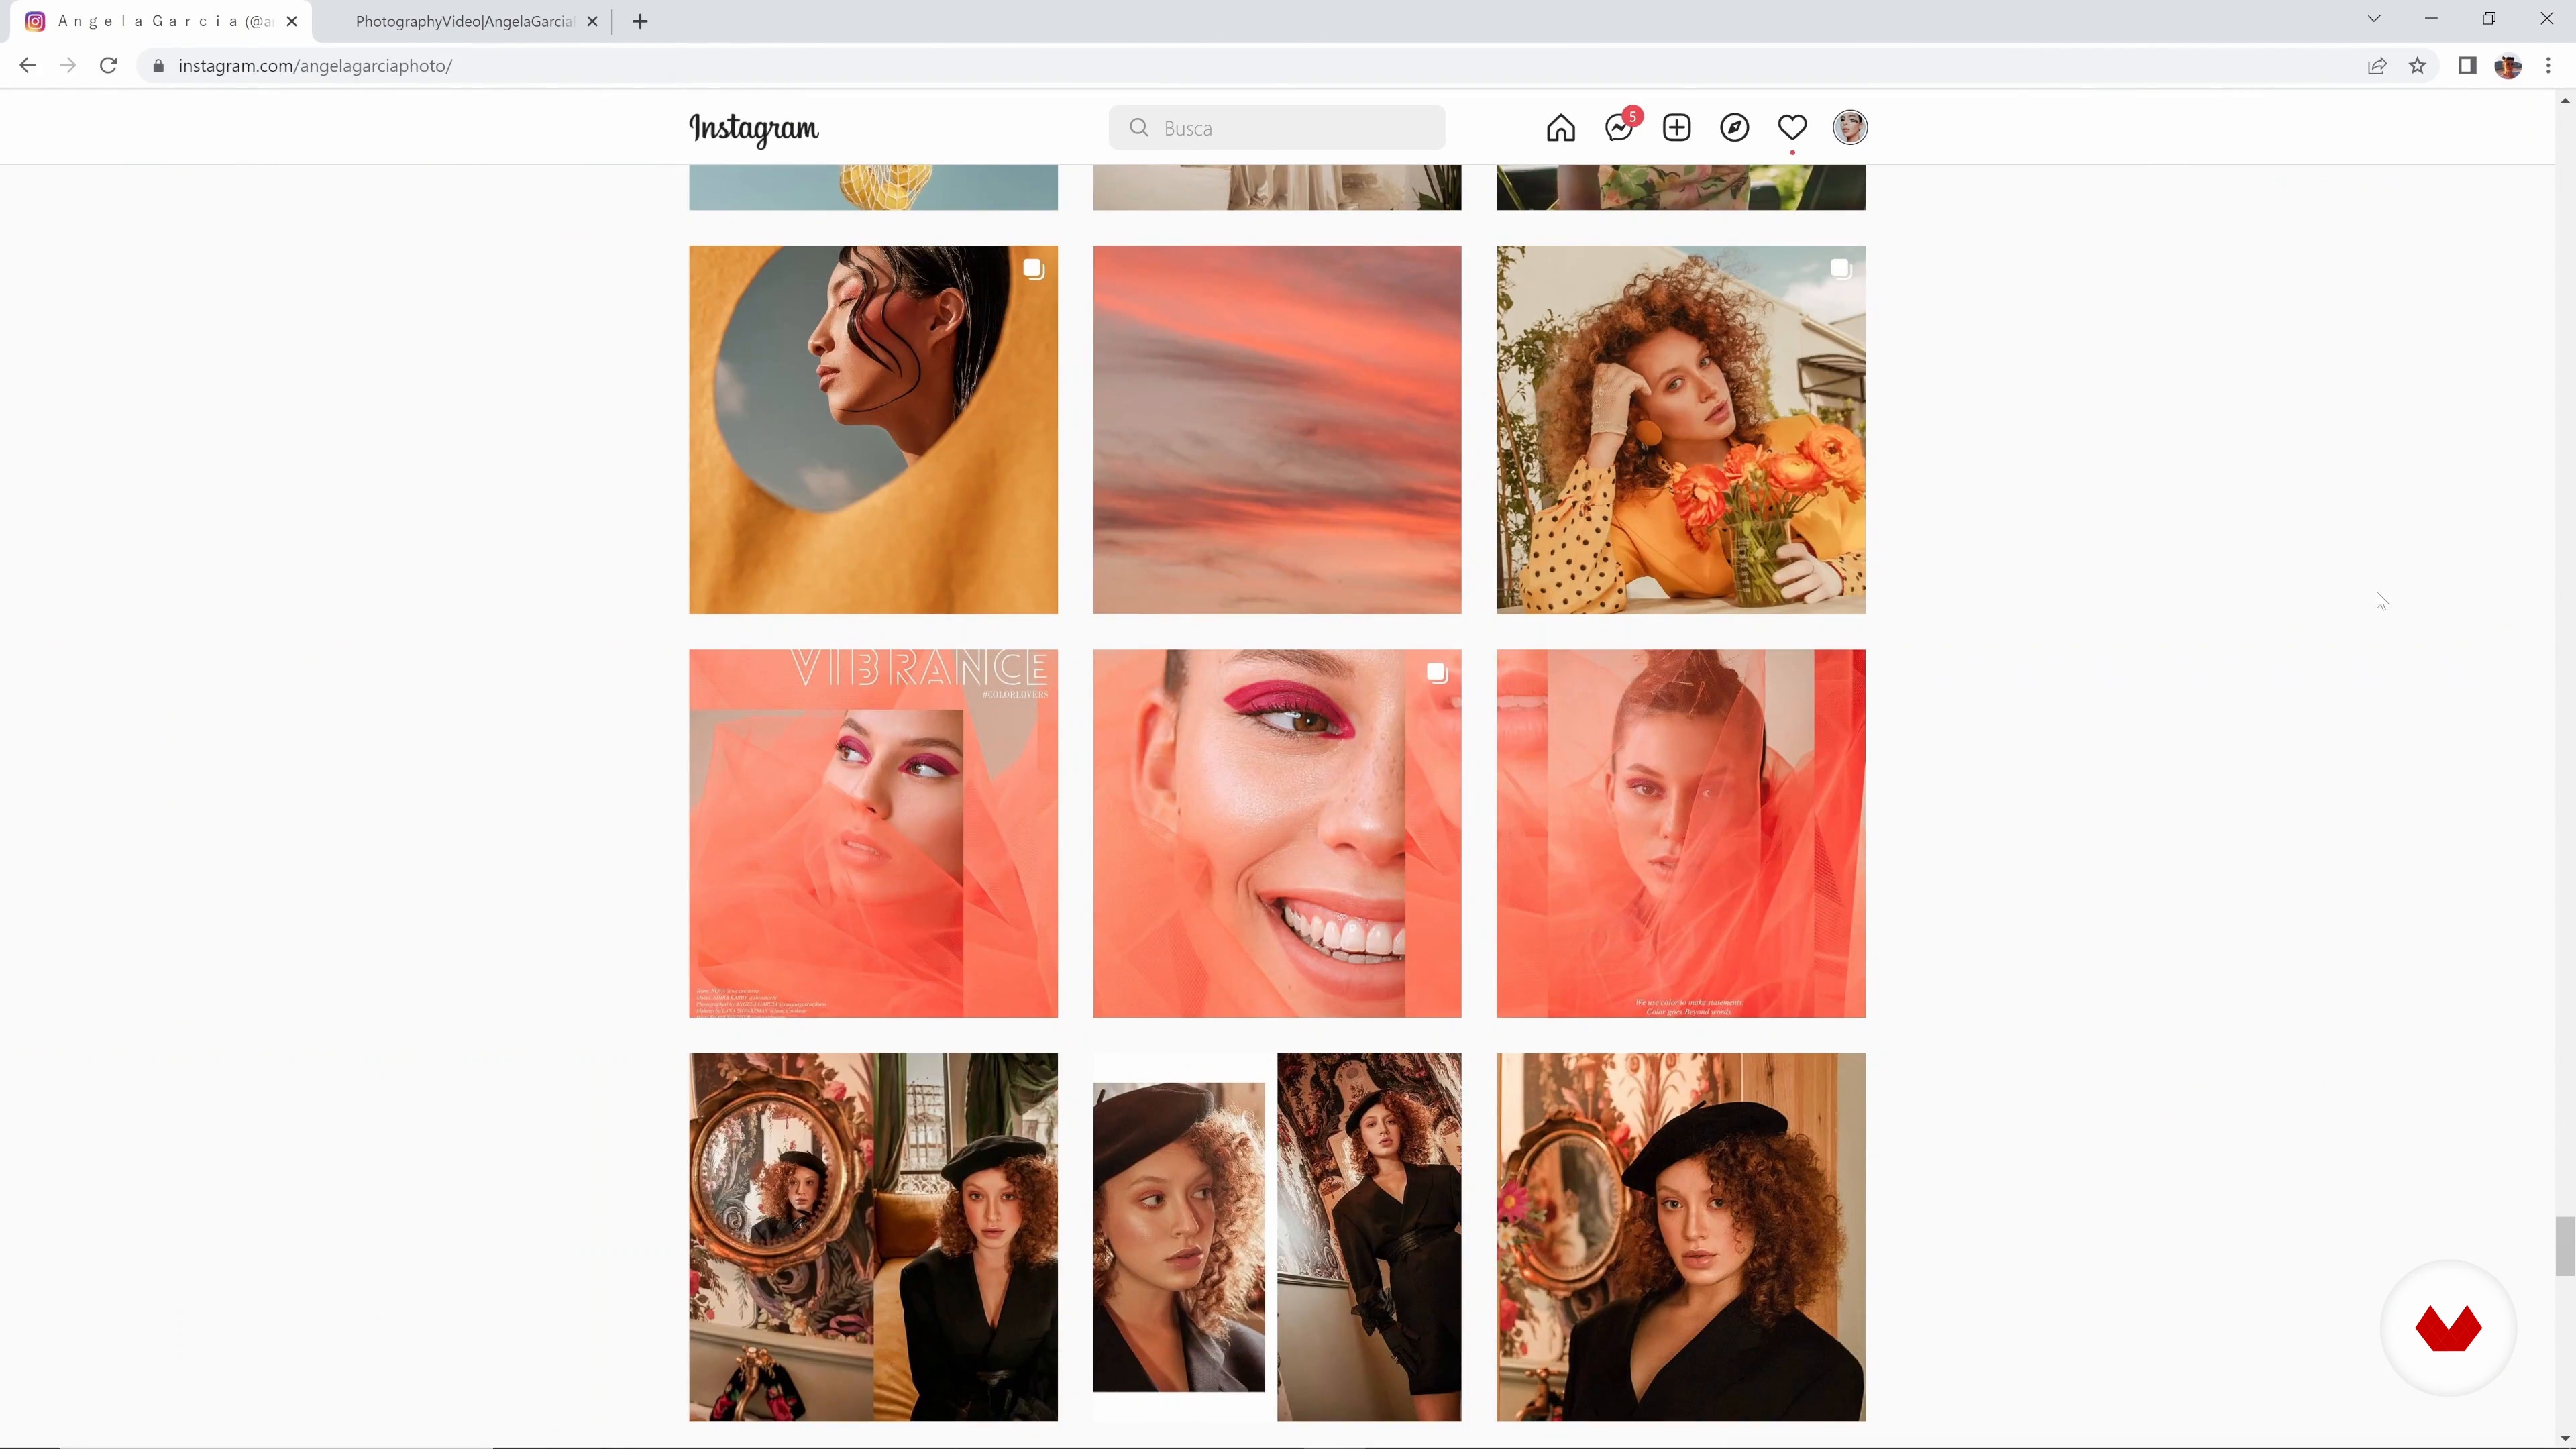The height and width of the screenshot is (1449, 2576).
Task: Minimize the browser window
Action: [2431, 19]
